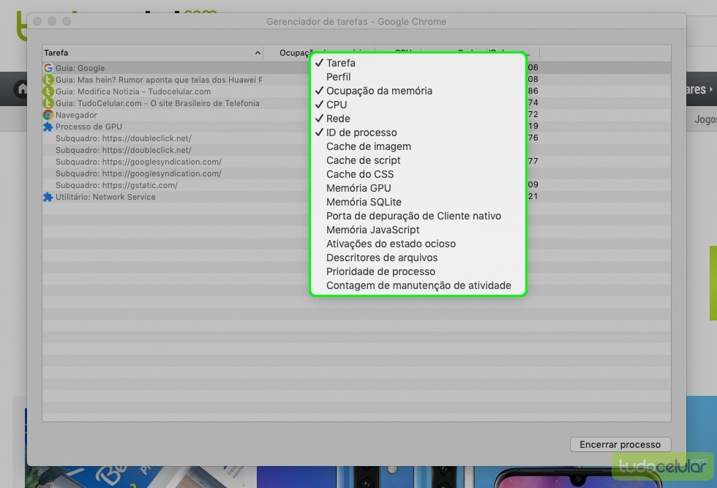The height and width of the screenshot is (488, 717).
Task: Select Memória JavaScript from context menu
Action: tap(372, 230)
